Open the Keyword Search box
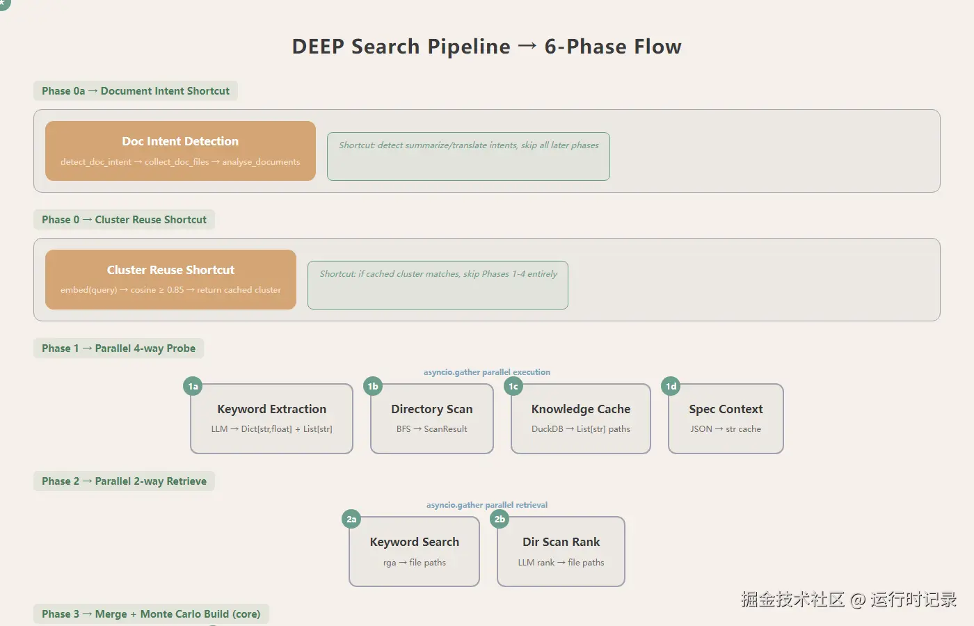974x626 pixels. pos(414,552)
